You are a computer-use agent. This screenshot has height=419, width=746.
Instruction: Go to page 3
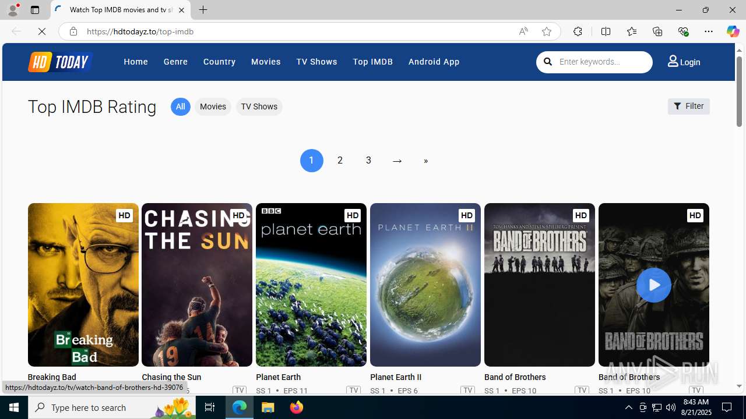368,161
